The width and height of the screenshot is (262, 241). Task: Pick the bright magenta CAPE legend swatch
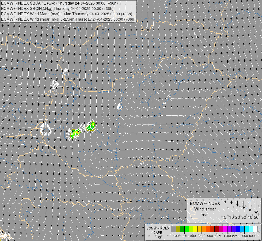coord(225,229)
